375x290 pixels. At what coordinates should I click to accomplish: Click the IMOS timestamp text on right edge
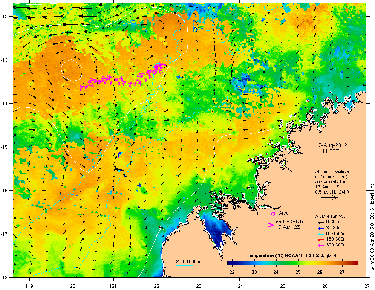click(x=372, y=227)
